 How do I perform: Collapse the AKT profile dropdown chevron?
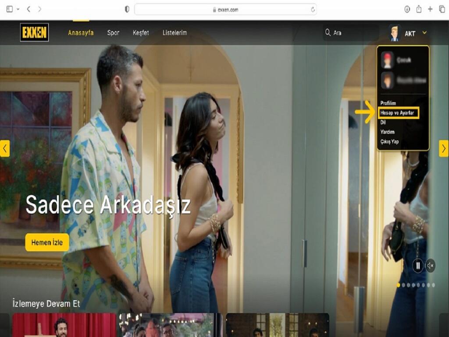click(x=424, y=32)
